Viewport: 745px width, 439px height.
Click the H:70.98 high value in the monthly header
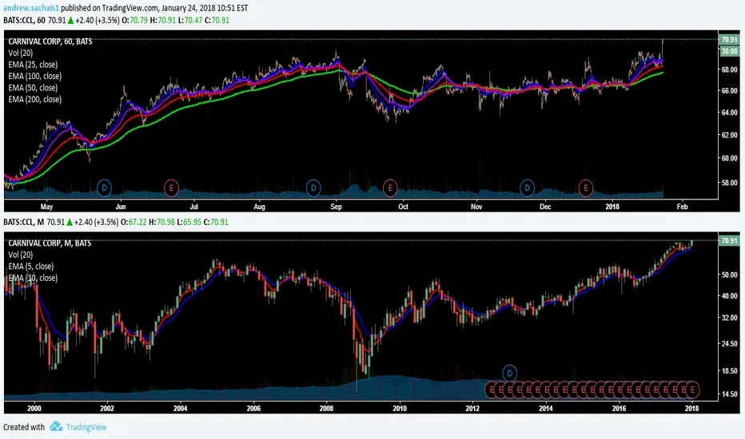pyautogui.click(x=161, y=222)
